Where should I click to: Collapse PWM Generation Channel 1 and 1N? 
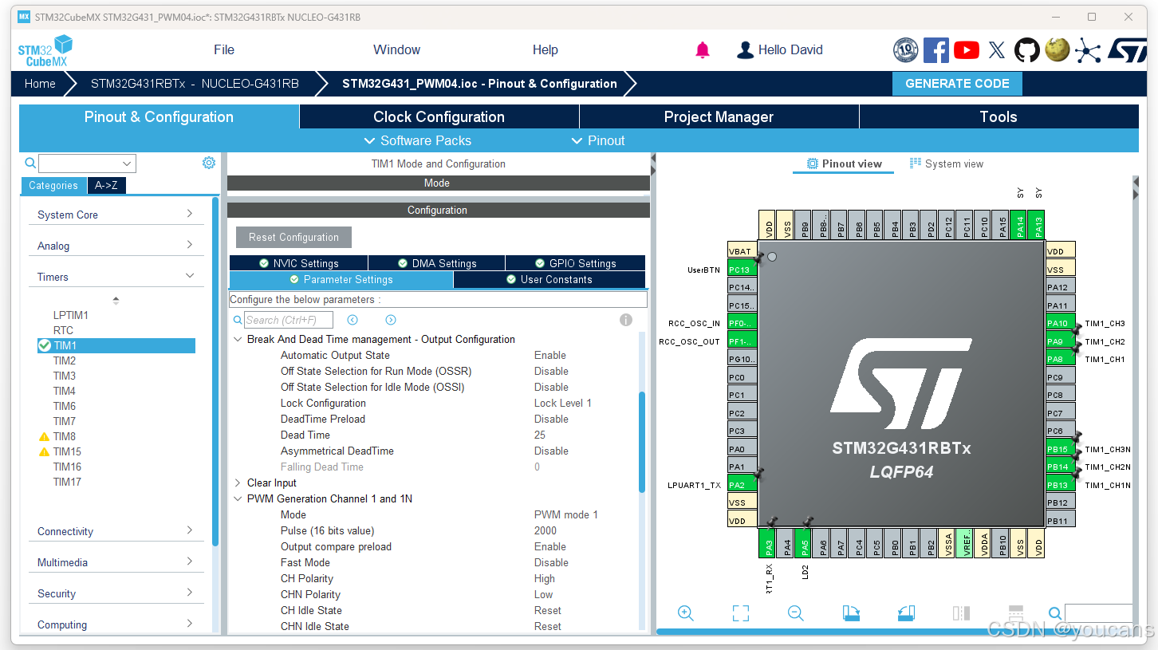tap(238, 498)
